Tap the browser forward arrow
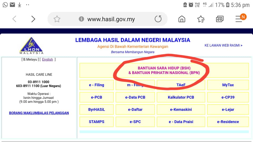Screen dimensions: 253x142 tap(33, 19)
